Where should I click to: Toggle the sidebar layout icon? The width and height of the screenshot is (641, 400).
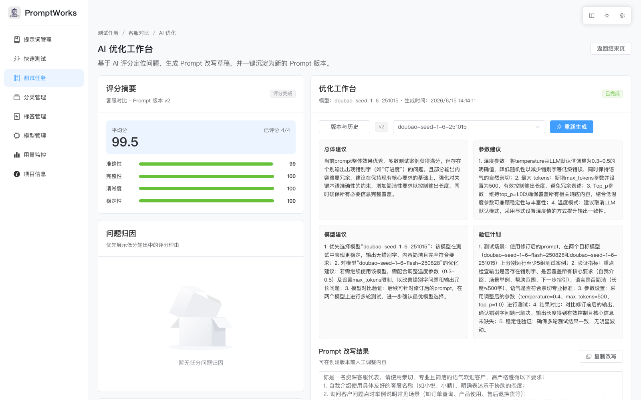point(592,16)
